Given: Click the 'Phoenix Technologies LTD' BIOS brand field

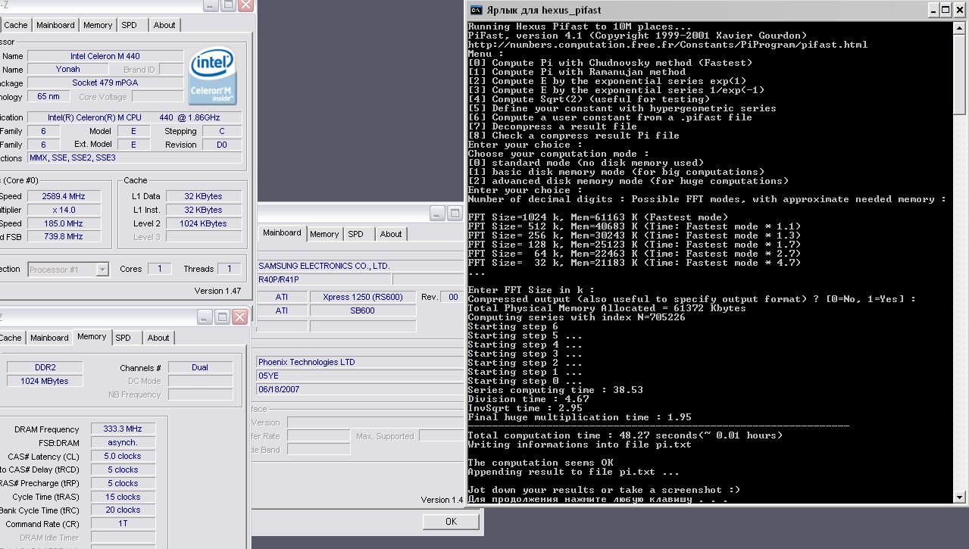Looking at the screenshot, I should pos(360,362).
